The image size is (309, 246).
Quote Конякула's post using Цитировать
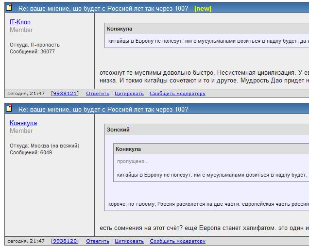point(129,241)
